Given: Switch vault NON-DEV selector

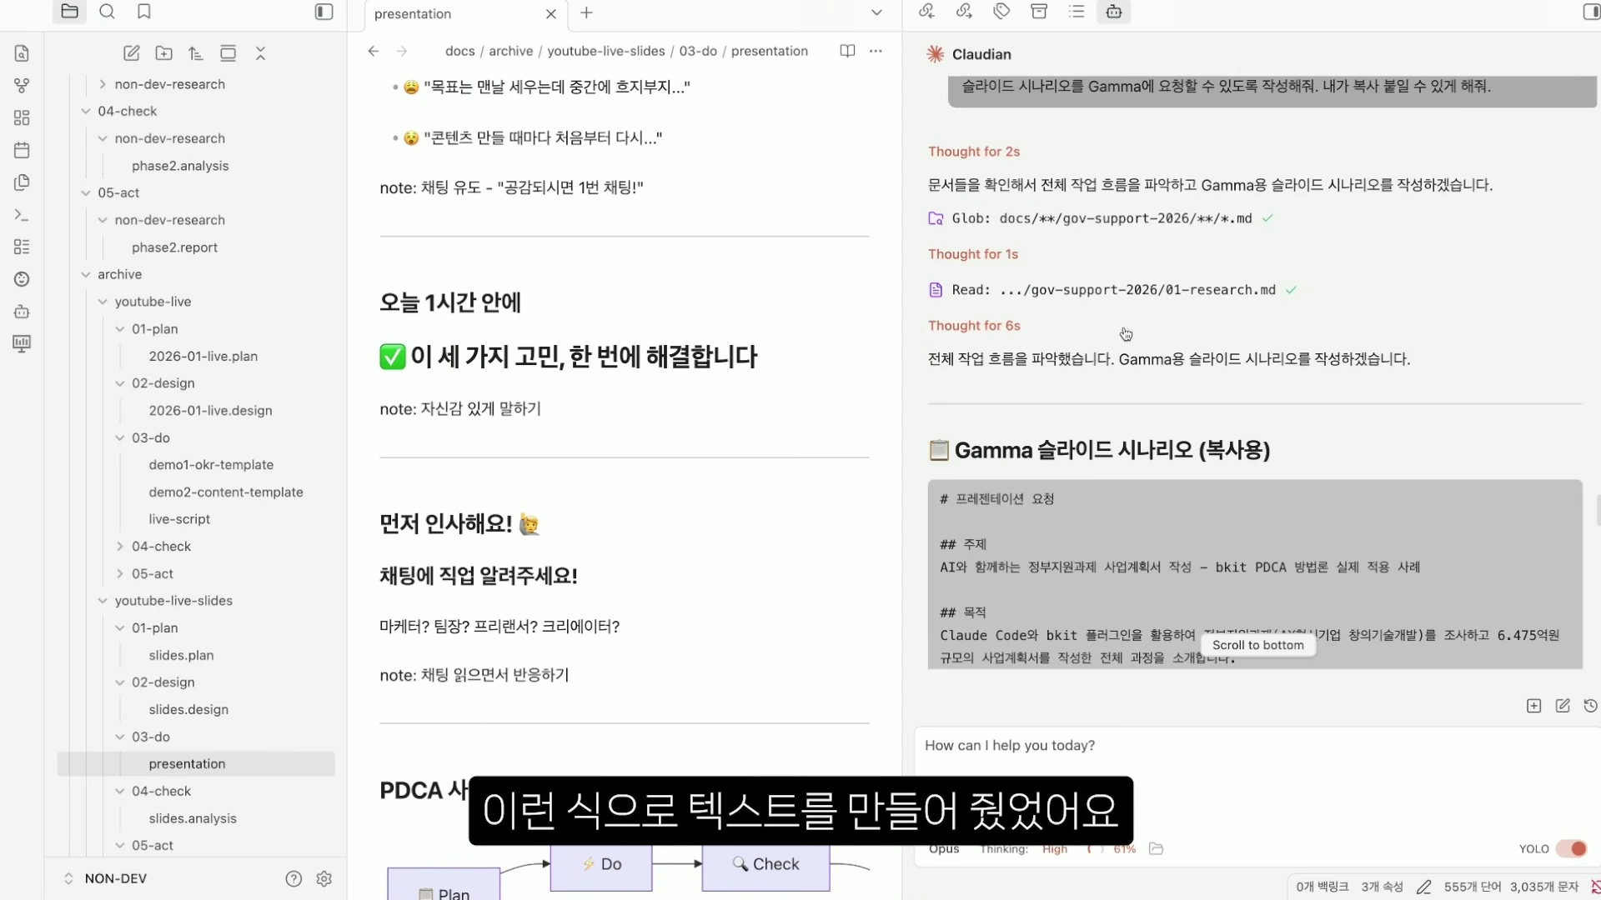Looking at the screenshot, I should click(105, 878).
